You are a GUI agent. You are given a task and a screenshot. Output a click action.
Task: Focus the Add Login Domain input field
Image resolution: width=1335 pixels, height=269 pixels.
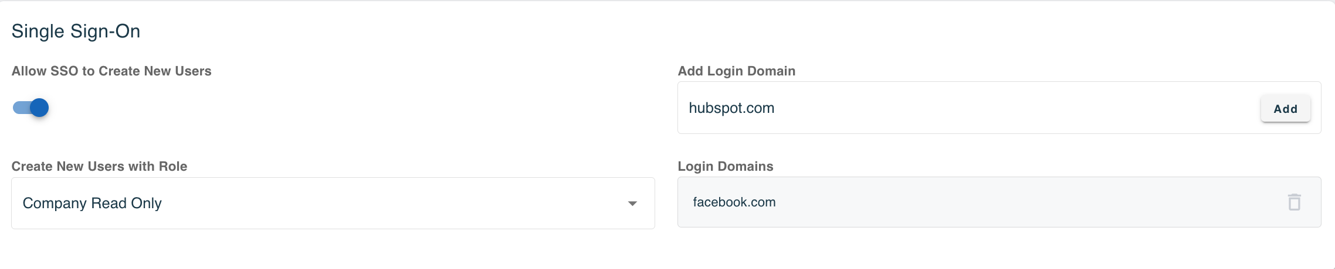pyautogui.click(x=968, y=108)
